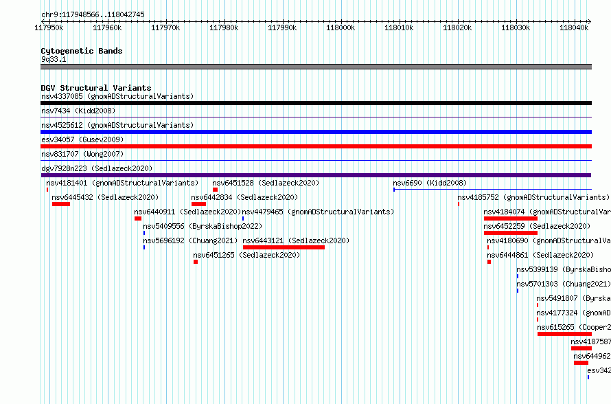This screenshot has width=611, height=404.
Task: Open the nsv4187587 variant label
Action: (590, 341)
